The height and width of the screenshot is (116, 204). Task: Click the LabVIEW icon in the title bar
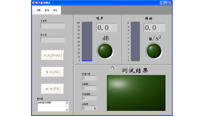34,3
